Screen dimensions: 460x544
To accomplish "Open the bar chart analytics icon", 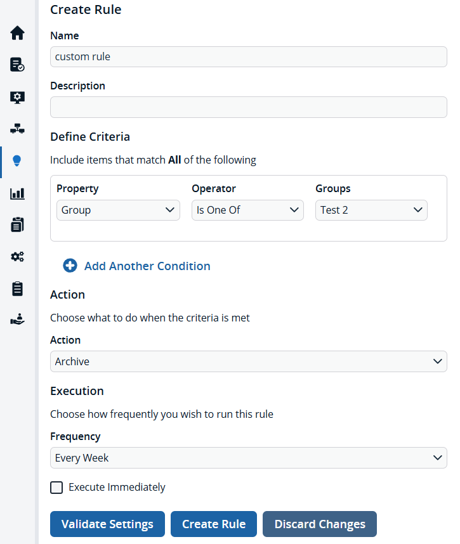I will click(x=17, y=194).
